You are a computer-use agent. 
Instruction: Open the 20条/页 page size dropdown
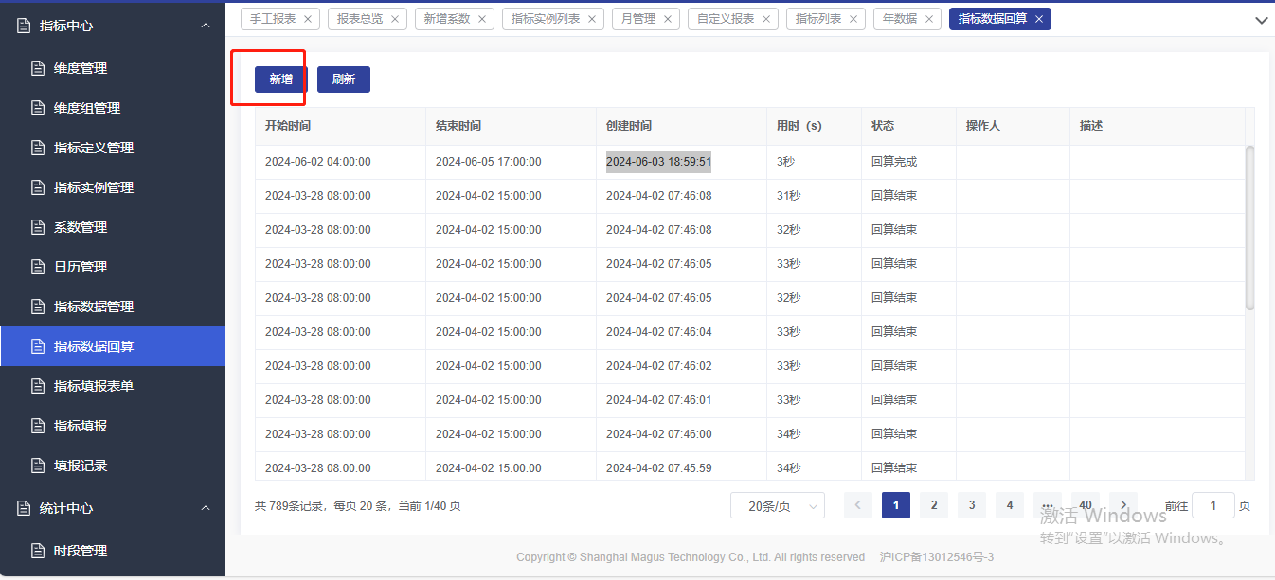[777, 506]
